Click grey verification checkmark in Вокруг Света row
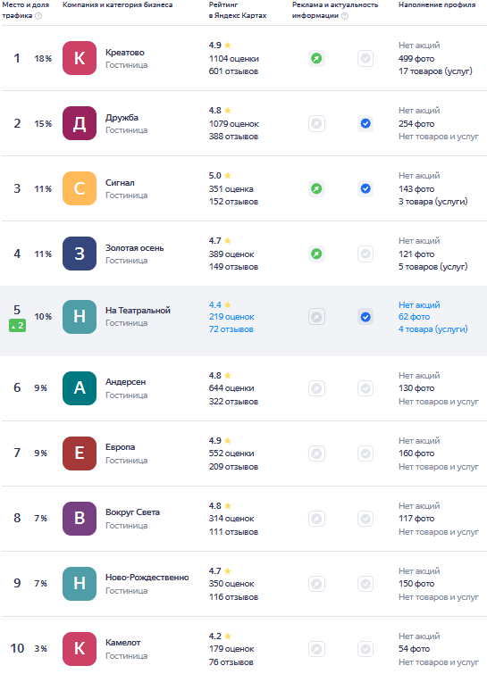 pos(365,519)
